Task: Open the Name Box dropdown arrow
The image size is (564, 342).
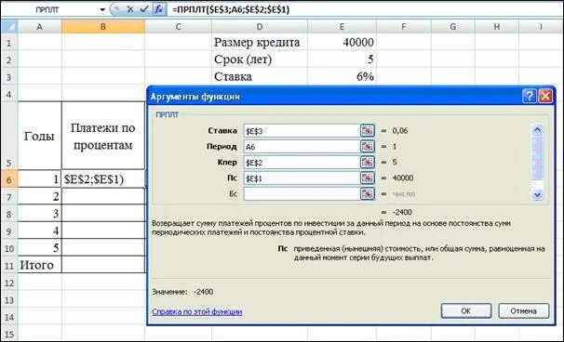Action: 102,9
